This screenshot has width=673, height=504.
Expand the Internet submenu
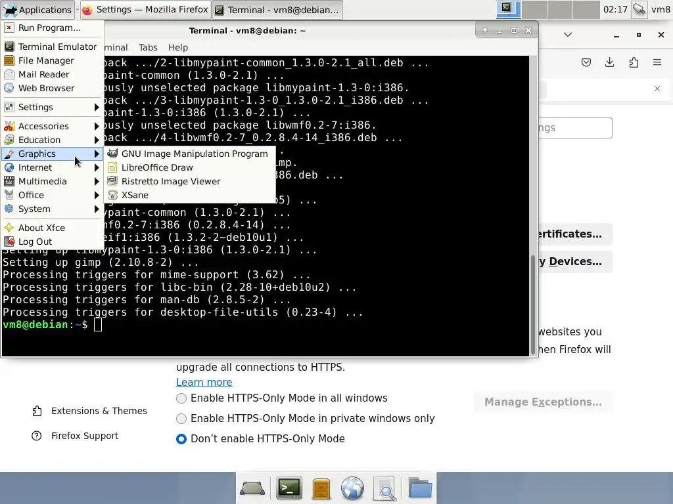point(52,167)
